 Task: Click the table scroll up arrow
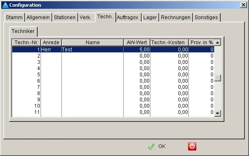(218, 43)
